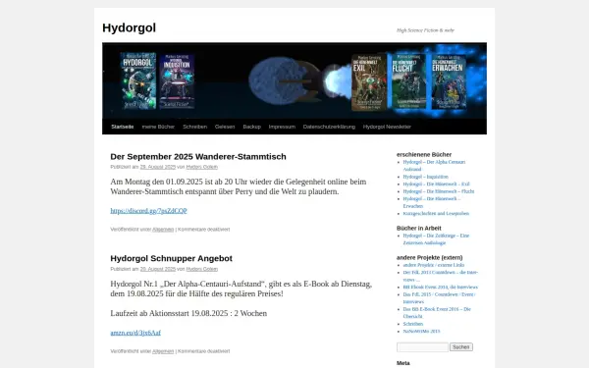
Task: Click the INQUISITION book cover in the banner
Action: pyautogui.click(x=177, y=81)
